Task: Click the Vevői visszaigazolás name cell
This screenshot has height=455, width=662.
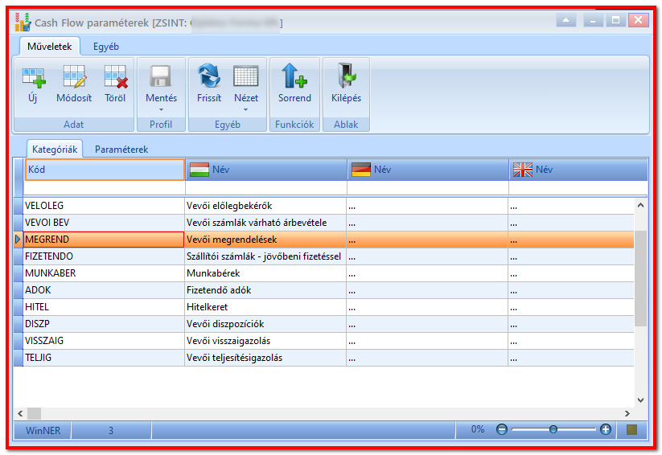Action: (265, 341)
